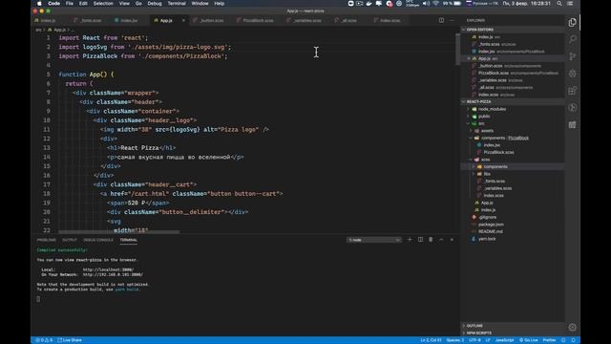Switch to the _all.scss editor tab
The width and height of the screenshot is (611, 344).
[348, 20]
